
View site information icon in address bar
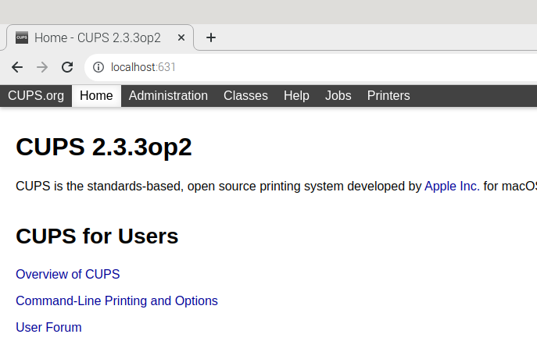98,67
